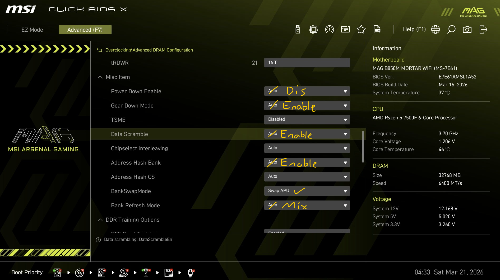This screenshot has height=280, width=500.
Task: Open the Chipselect Interleaving dropdown
Action: (x=307, y=148)
